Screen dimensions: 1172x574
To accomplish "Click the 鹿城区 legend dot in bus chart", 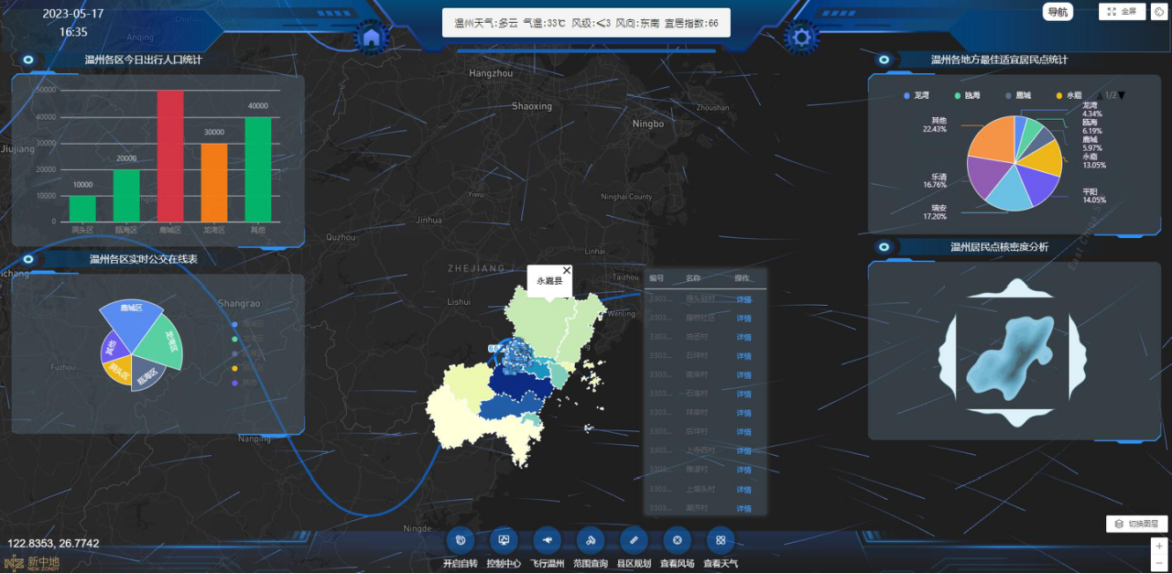I will coord(235,324).
